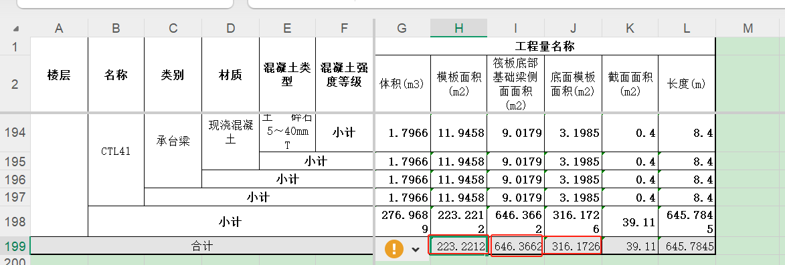Viewport: 785px width, 265px height.
Task: Click the 小计 label in row 196
Action: point(287,179)
